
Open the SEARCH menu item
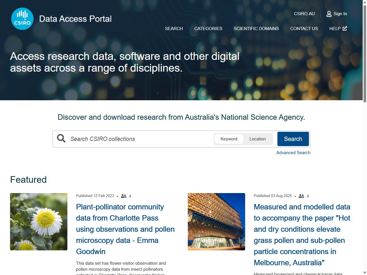174,28
